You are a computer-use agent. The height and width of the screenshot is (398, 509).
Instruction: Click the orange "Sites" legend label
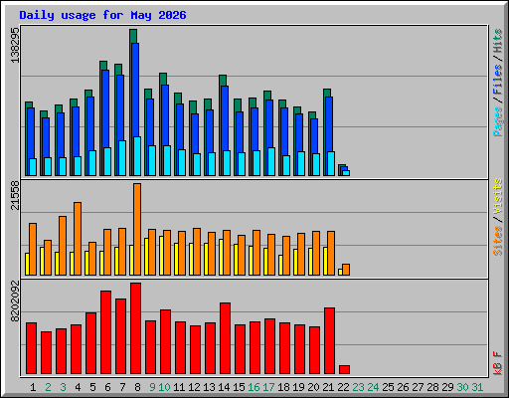click(x=498, y=241)
